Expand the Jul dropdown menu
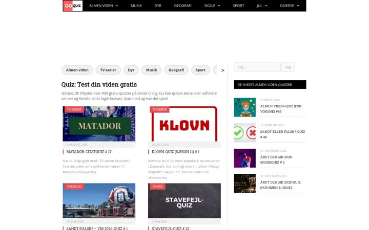The height and width of the screenshot is (230, 369). pyautogui.click(x=262, y=6)
